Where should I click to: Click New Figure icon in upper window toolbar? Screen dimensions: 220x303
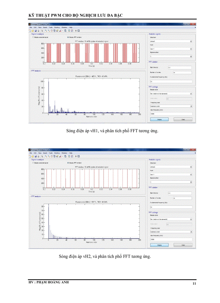click(x=30, y=31)
